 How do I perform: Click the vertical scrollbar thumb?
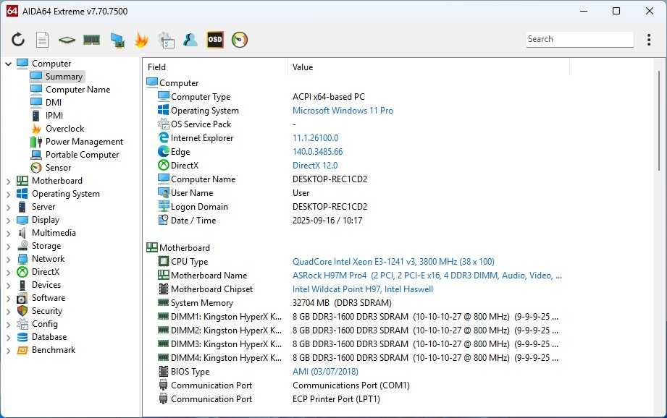(x=659, y=121)
